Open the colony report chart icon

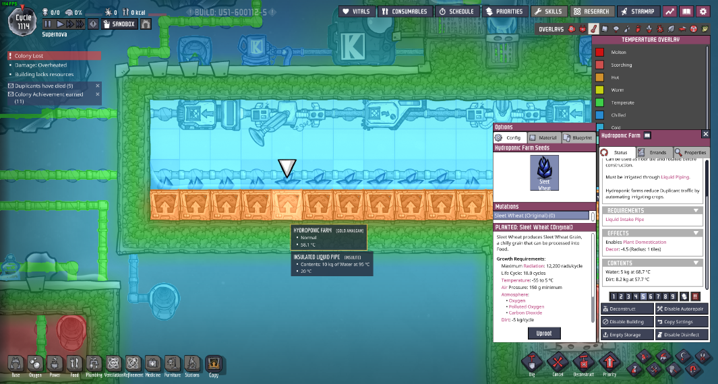tap(669, 11)
